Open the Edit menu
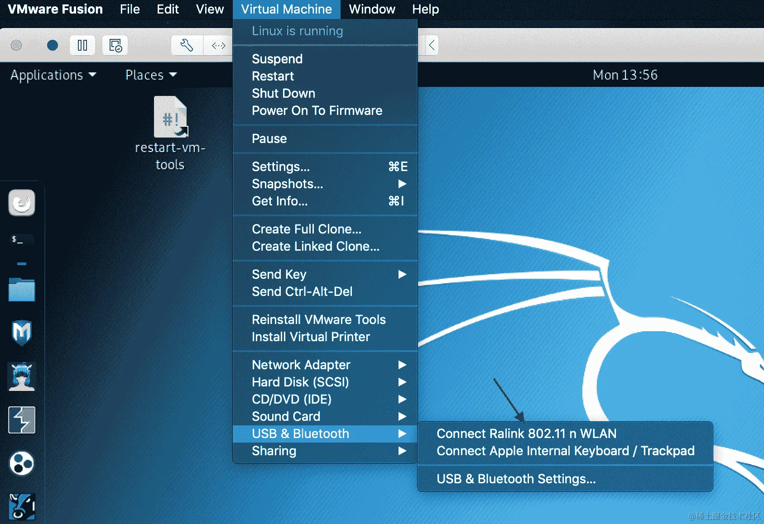 click(x=168, y=9)
